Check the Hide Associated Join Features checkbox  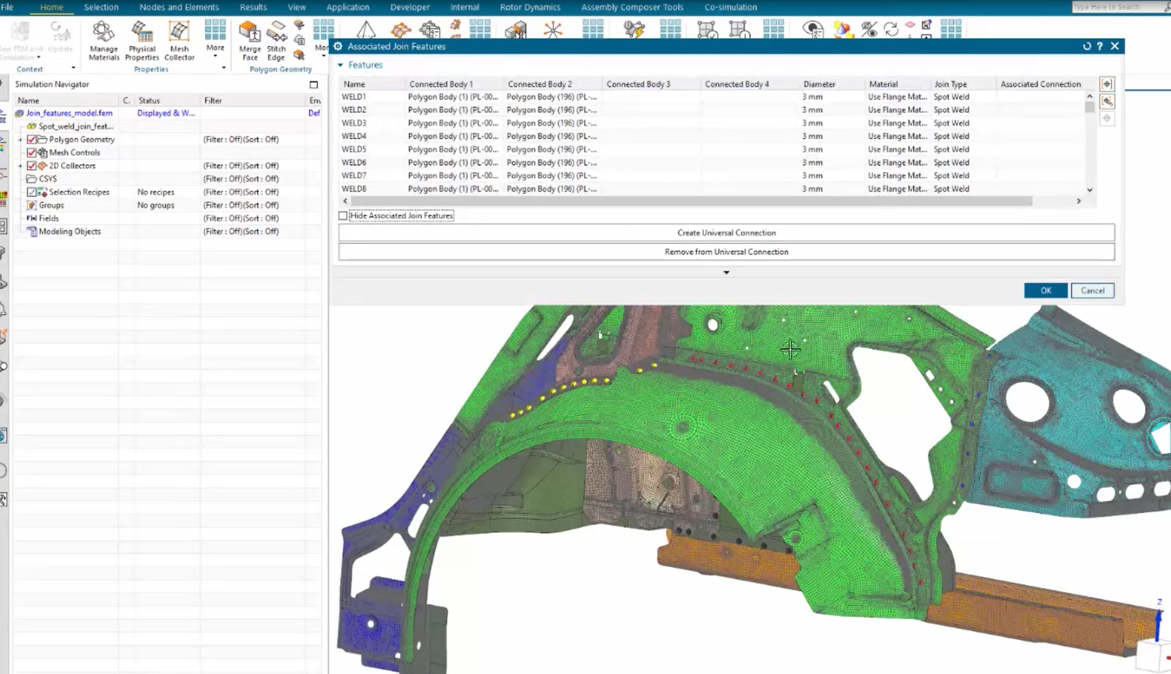click(x=342, y=215)
